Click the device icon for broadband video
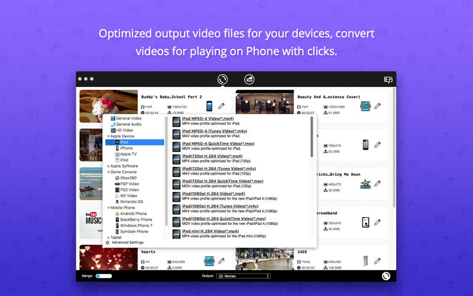This screenshot has width=473, height=296. 365,223
